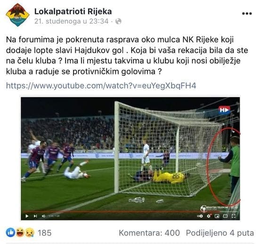This screenshot has height=244, width=260.
Task: Enable miniplayer mode icon
Action: click(217, 216)
